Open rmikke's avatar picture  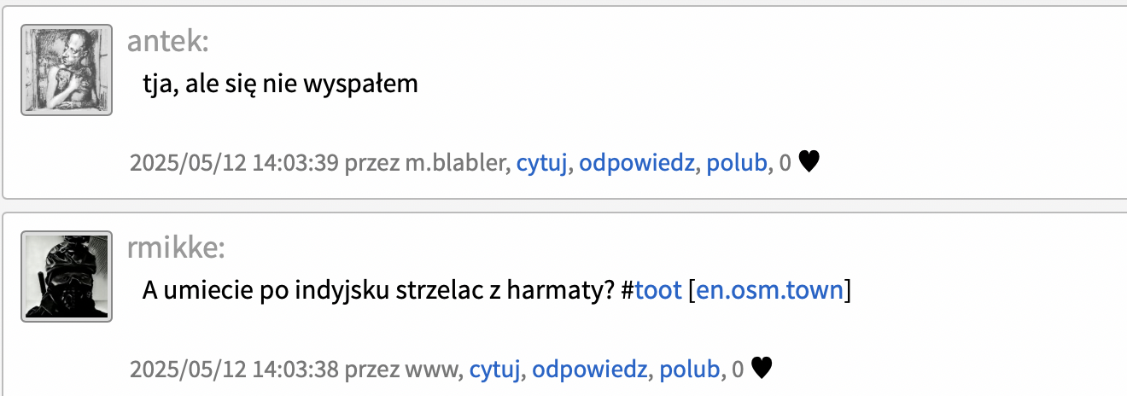tap(67, 277)
